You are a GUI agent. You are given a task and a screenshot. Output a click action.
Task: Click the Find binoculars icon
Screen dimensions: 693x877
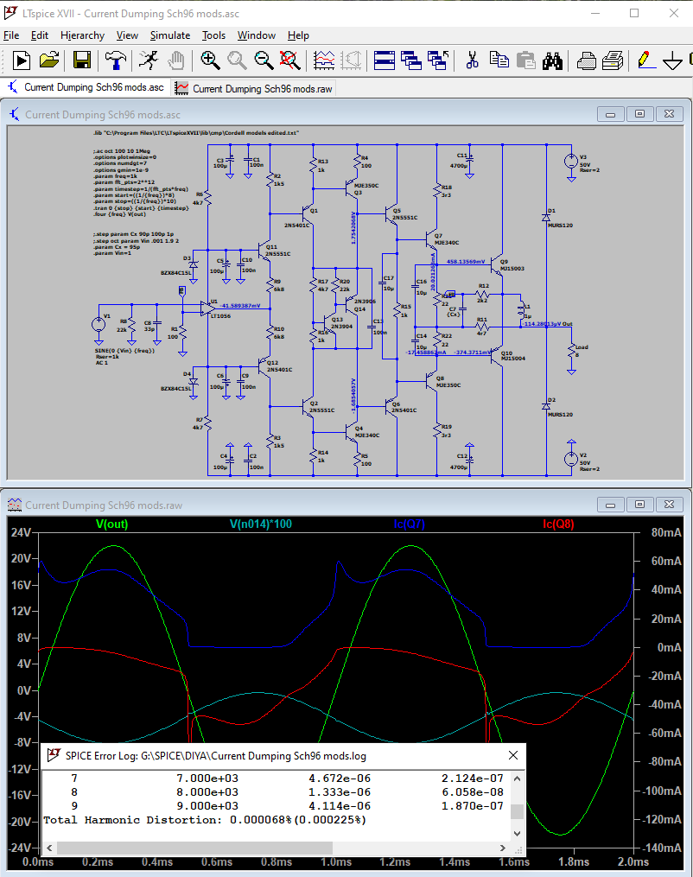coord(553,60)
